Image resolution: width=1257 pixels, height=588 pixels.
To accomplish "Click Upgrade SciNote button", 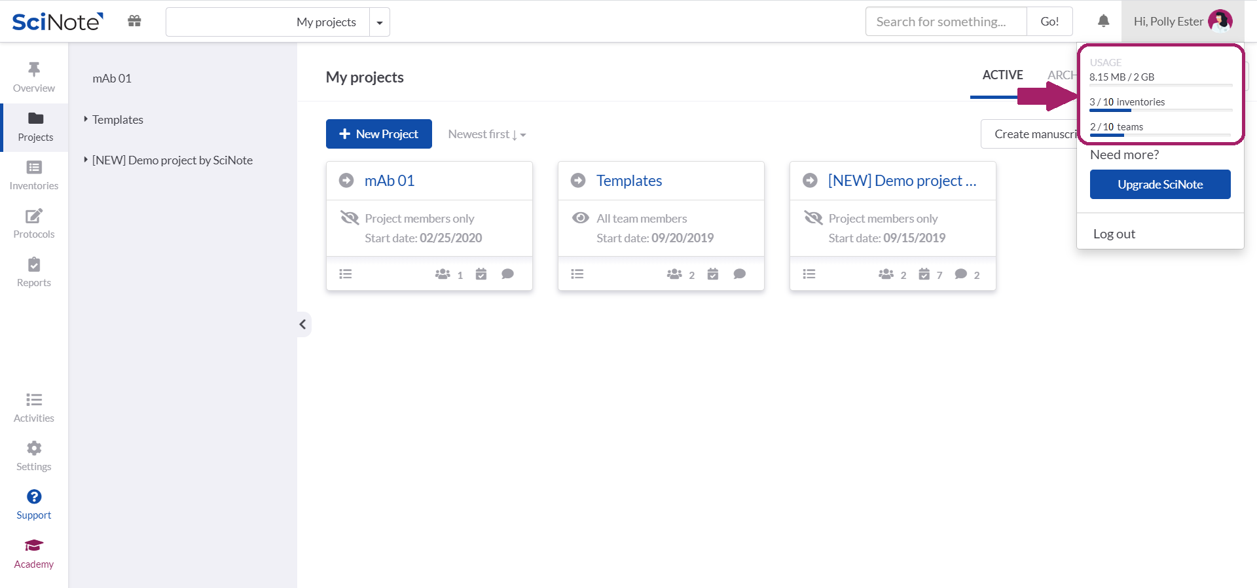I will pyautogui.click(x=1160, y=184).
